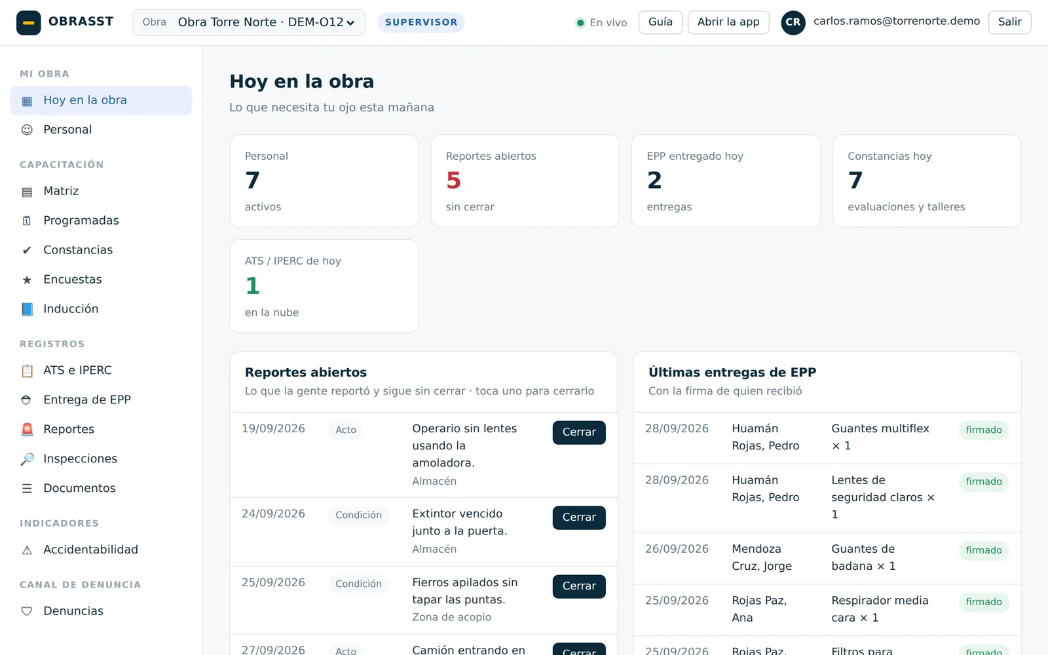Close the Extintor vencido report
The height and width of the screenshot is (655, 1048).
tap(579, 517)
